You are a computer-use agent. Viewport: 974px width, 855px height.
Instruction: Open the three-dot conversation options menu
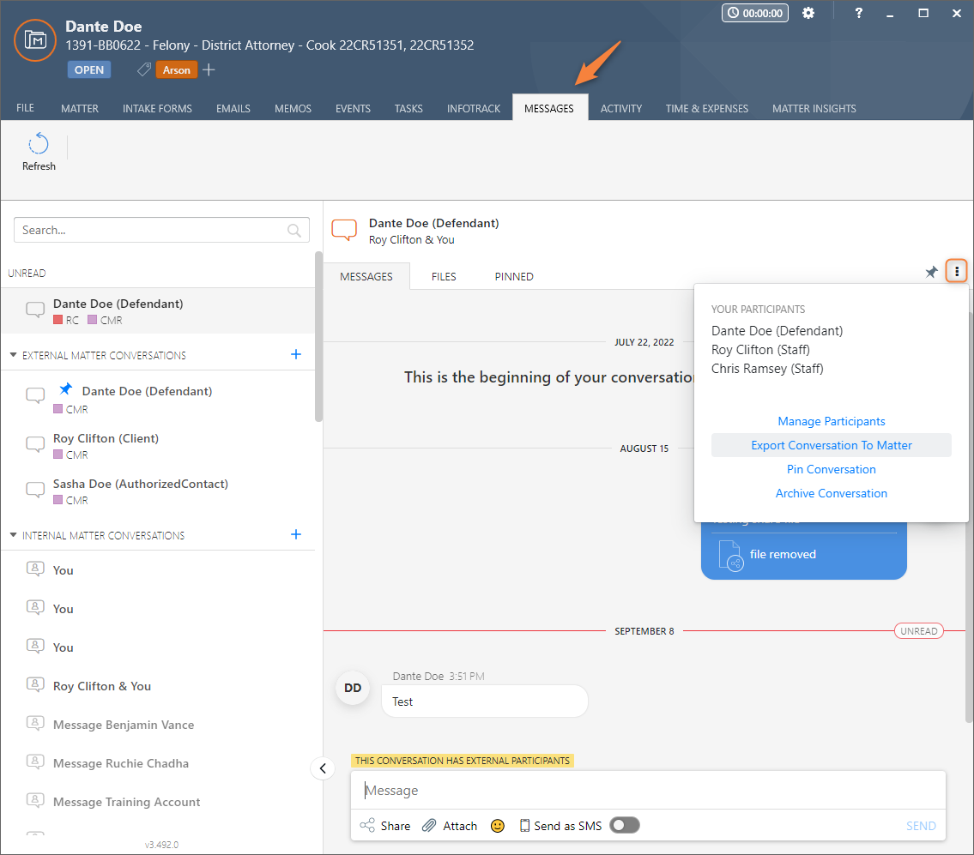click(x=957, y=272)
